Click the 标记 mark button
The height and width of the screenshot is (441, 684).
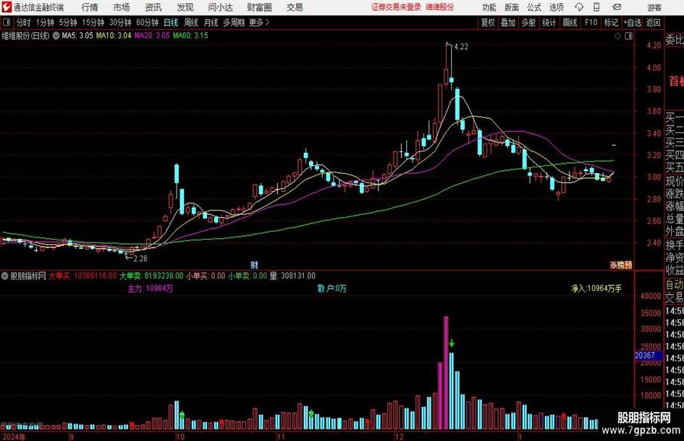point(611,22)
